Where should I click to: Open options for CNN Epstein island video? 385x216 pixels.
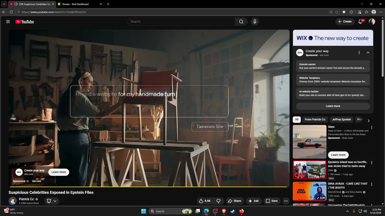coord(372,163)
